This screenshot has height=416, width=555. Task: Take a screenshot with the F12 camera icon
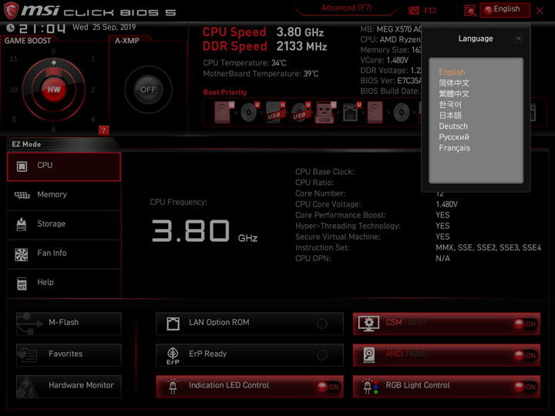413,11
